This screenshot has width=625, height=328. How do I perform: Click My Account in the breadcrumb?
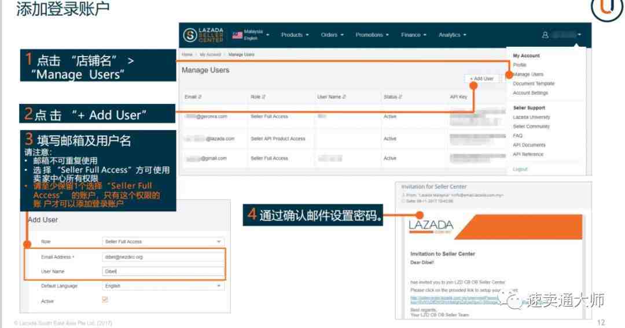click(210, 54)
